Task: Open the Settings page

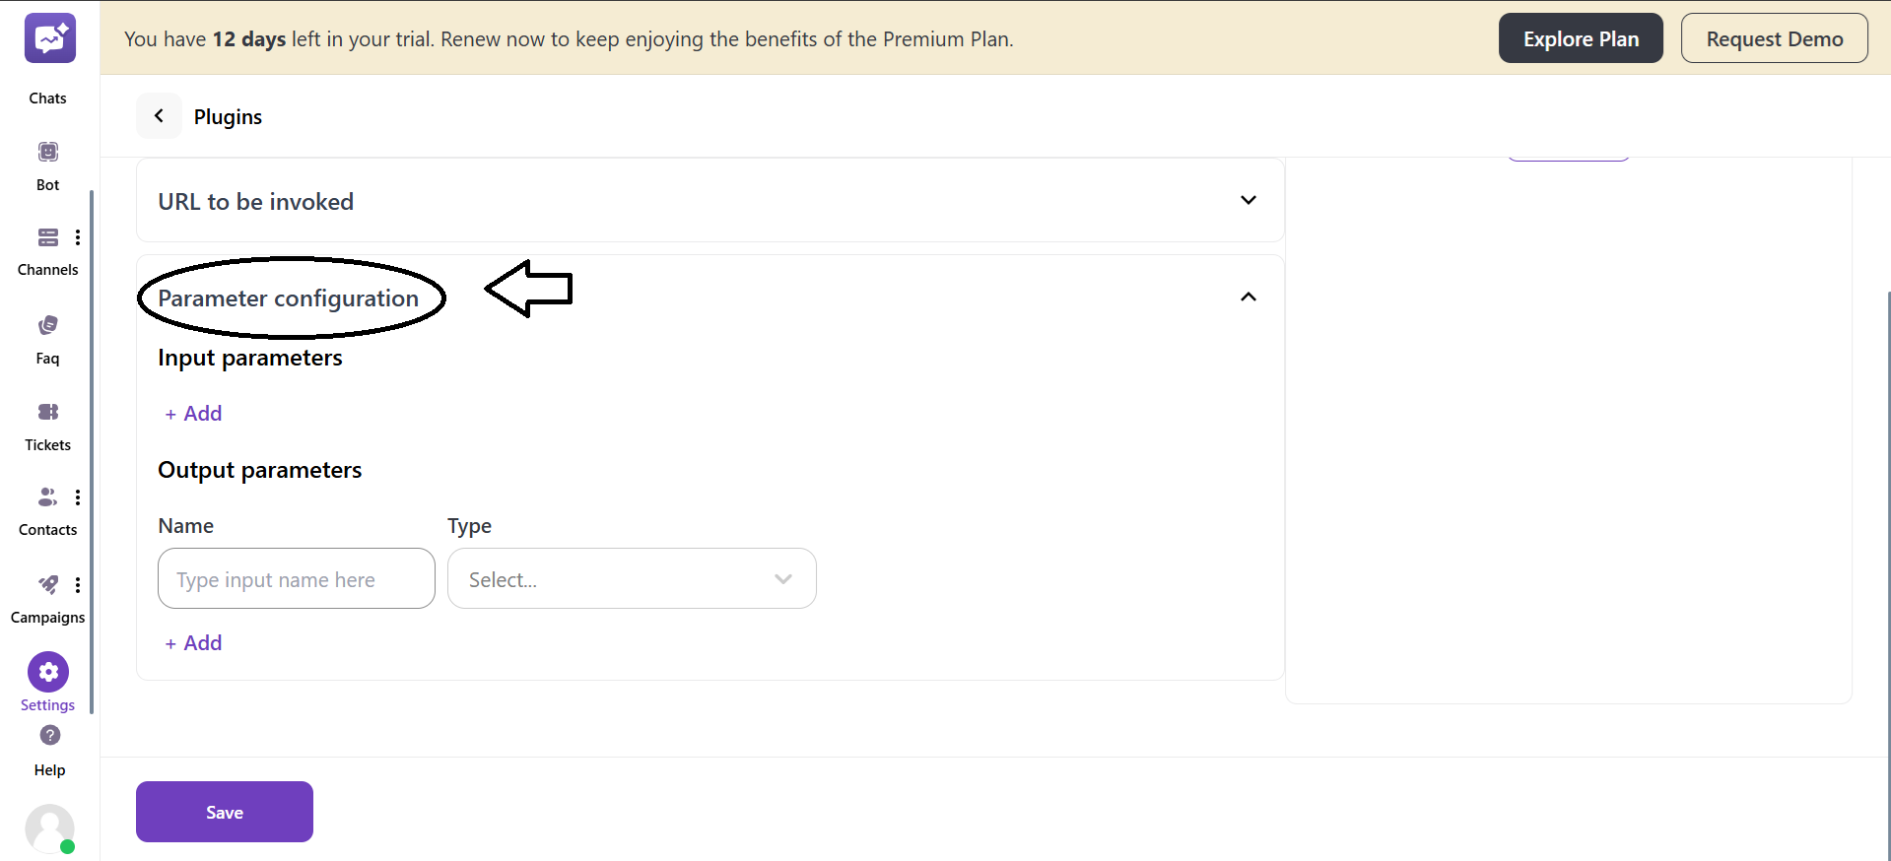Action: pos(46,671)
